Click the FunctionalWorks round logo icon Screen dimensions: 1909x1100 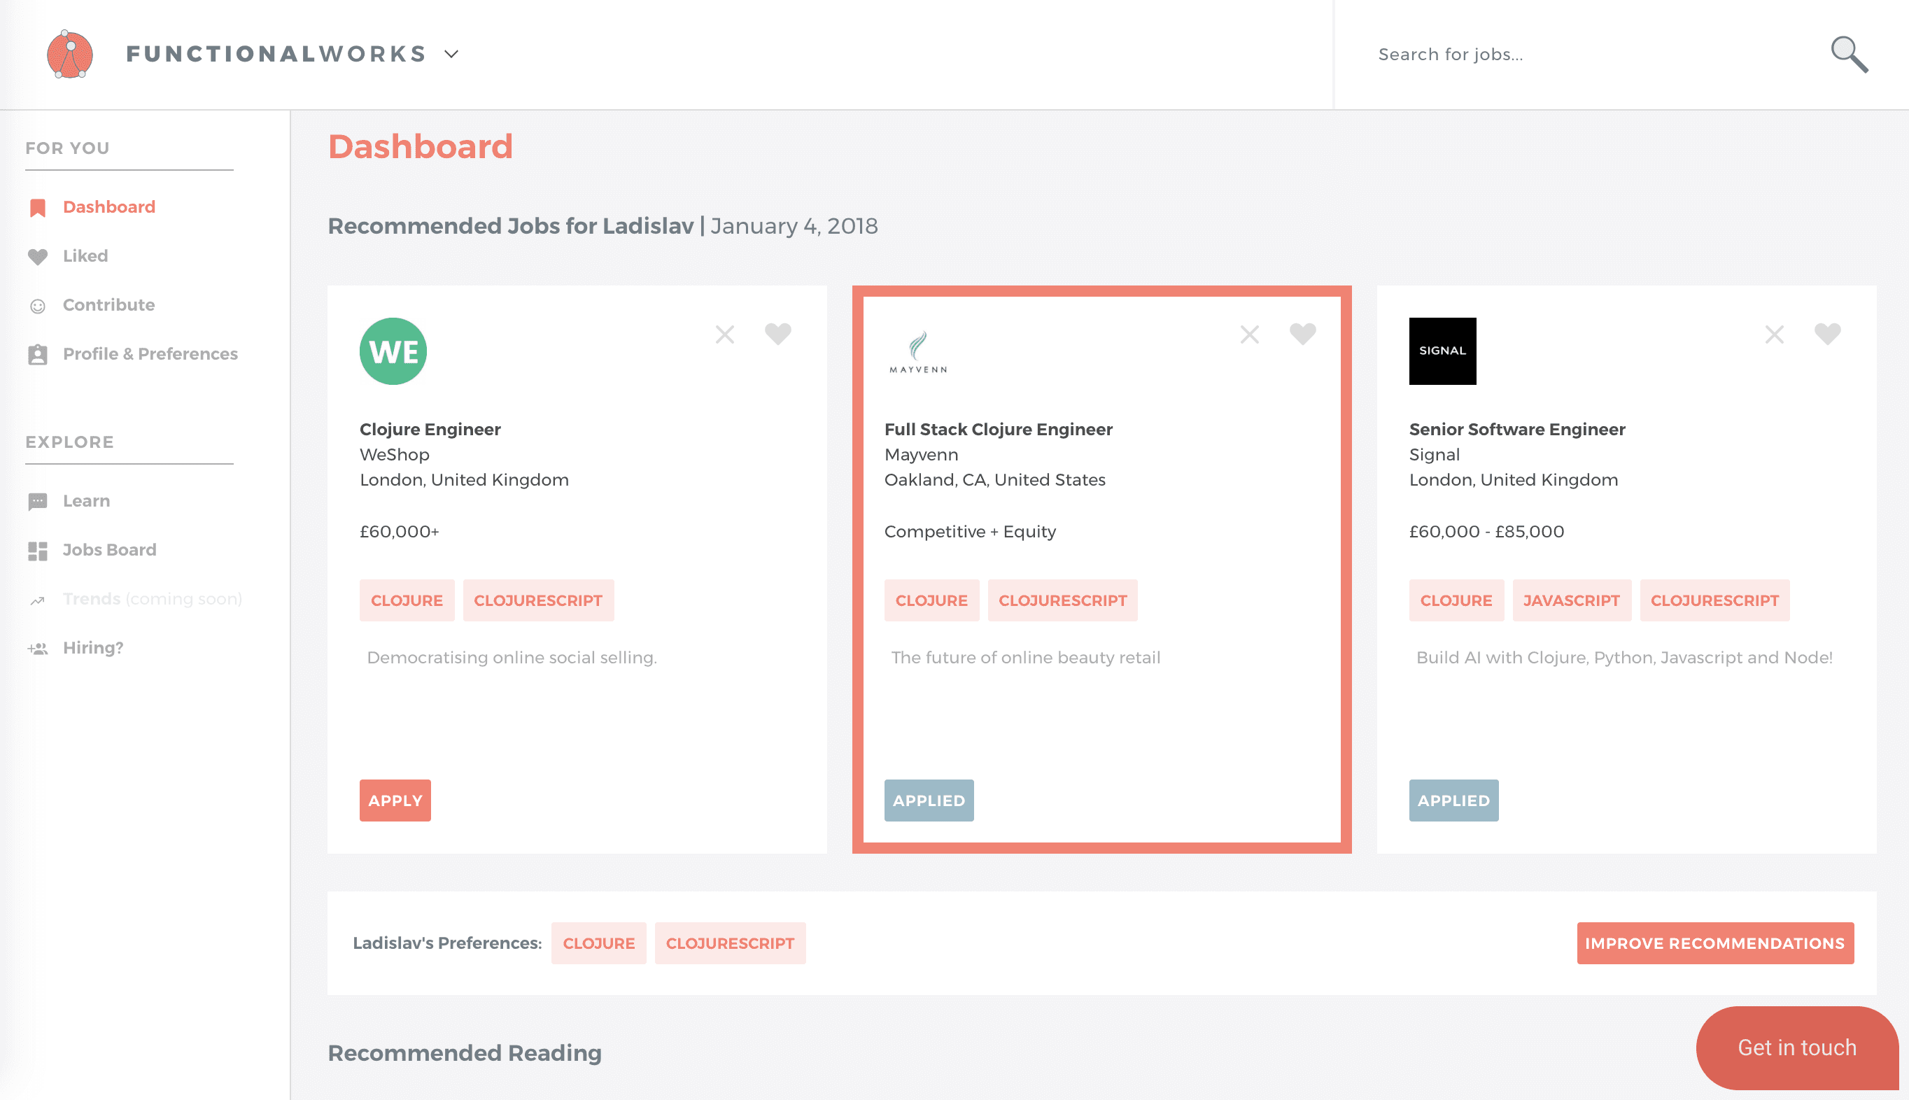click(x=69, y=55)
